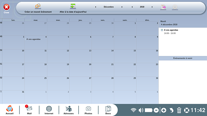Click 'Mardi 4 décembre 2018' date heading
This screenshot has height=116, width=207.
coord(169,23)
